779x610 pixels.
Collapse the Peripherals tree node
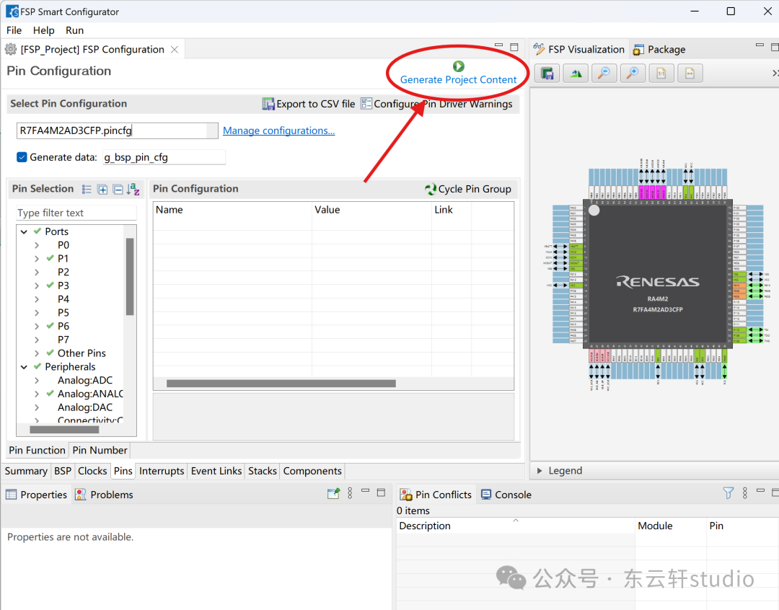24,367
